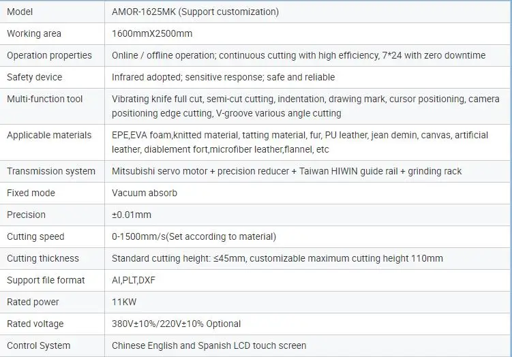Image resolution: width=512 pixels, height=357 pixels.
Task: Click the 11KW rated power value
Action: [124, 302]
